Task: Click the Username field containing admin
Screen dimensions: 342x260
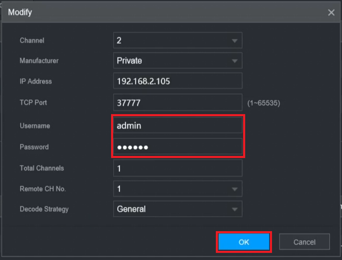Action: point(177,125)
